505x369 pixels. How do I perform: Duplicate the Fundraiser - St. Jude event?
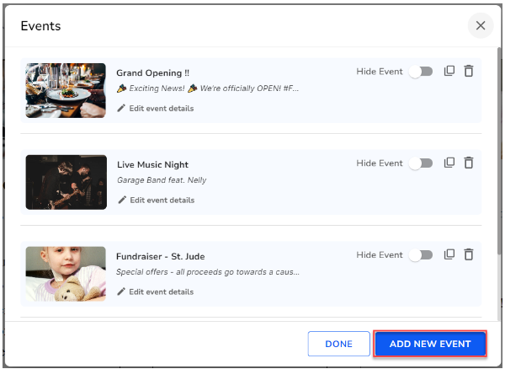click(x=449, y=254)
